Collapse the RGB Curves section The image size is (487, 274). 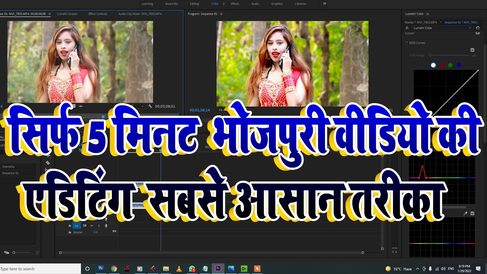[406, 43]
